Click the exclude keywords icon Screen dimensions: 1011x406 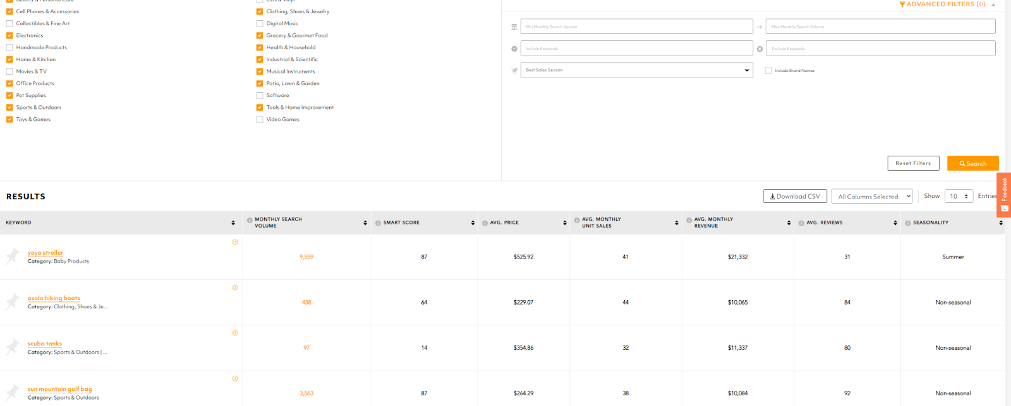click(x=760, y=49)
